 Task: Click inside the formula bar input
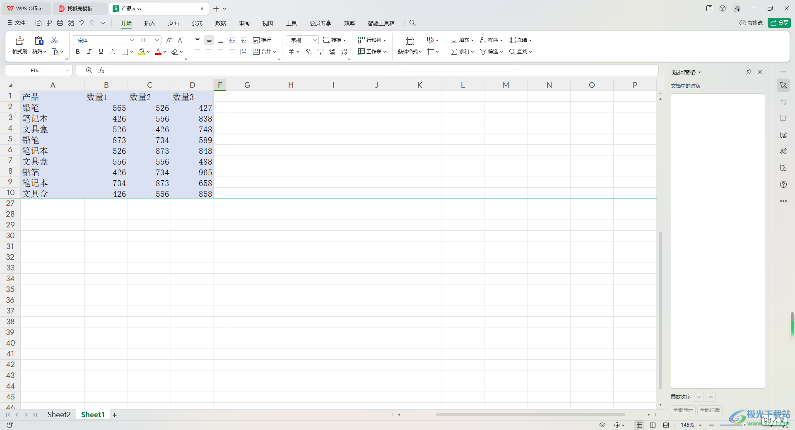click(383, 71)
